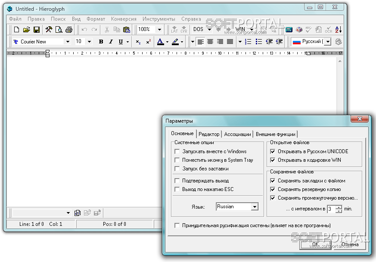Expand the Courier New font dropdown
376x262 pixels.
[x=68, y=42]
